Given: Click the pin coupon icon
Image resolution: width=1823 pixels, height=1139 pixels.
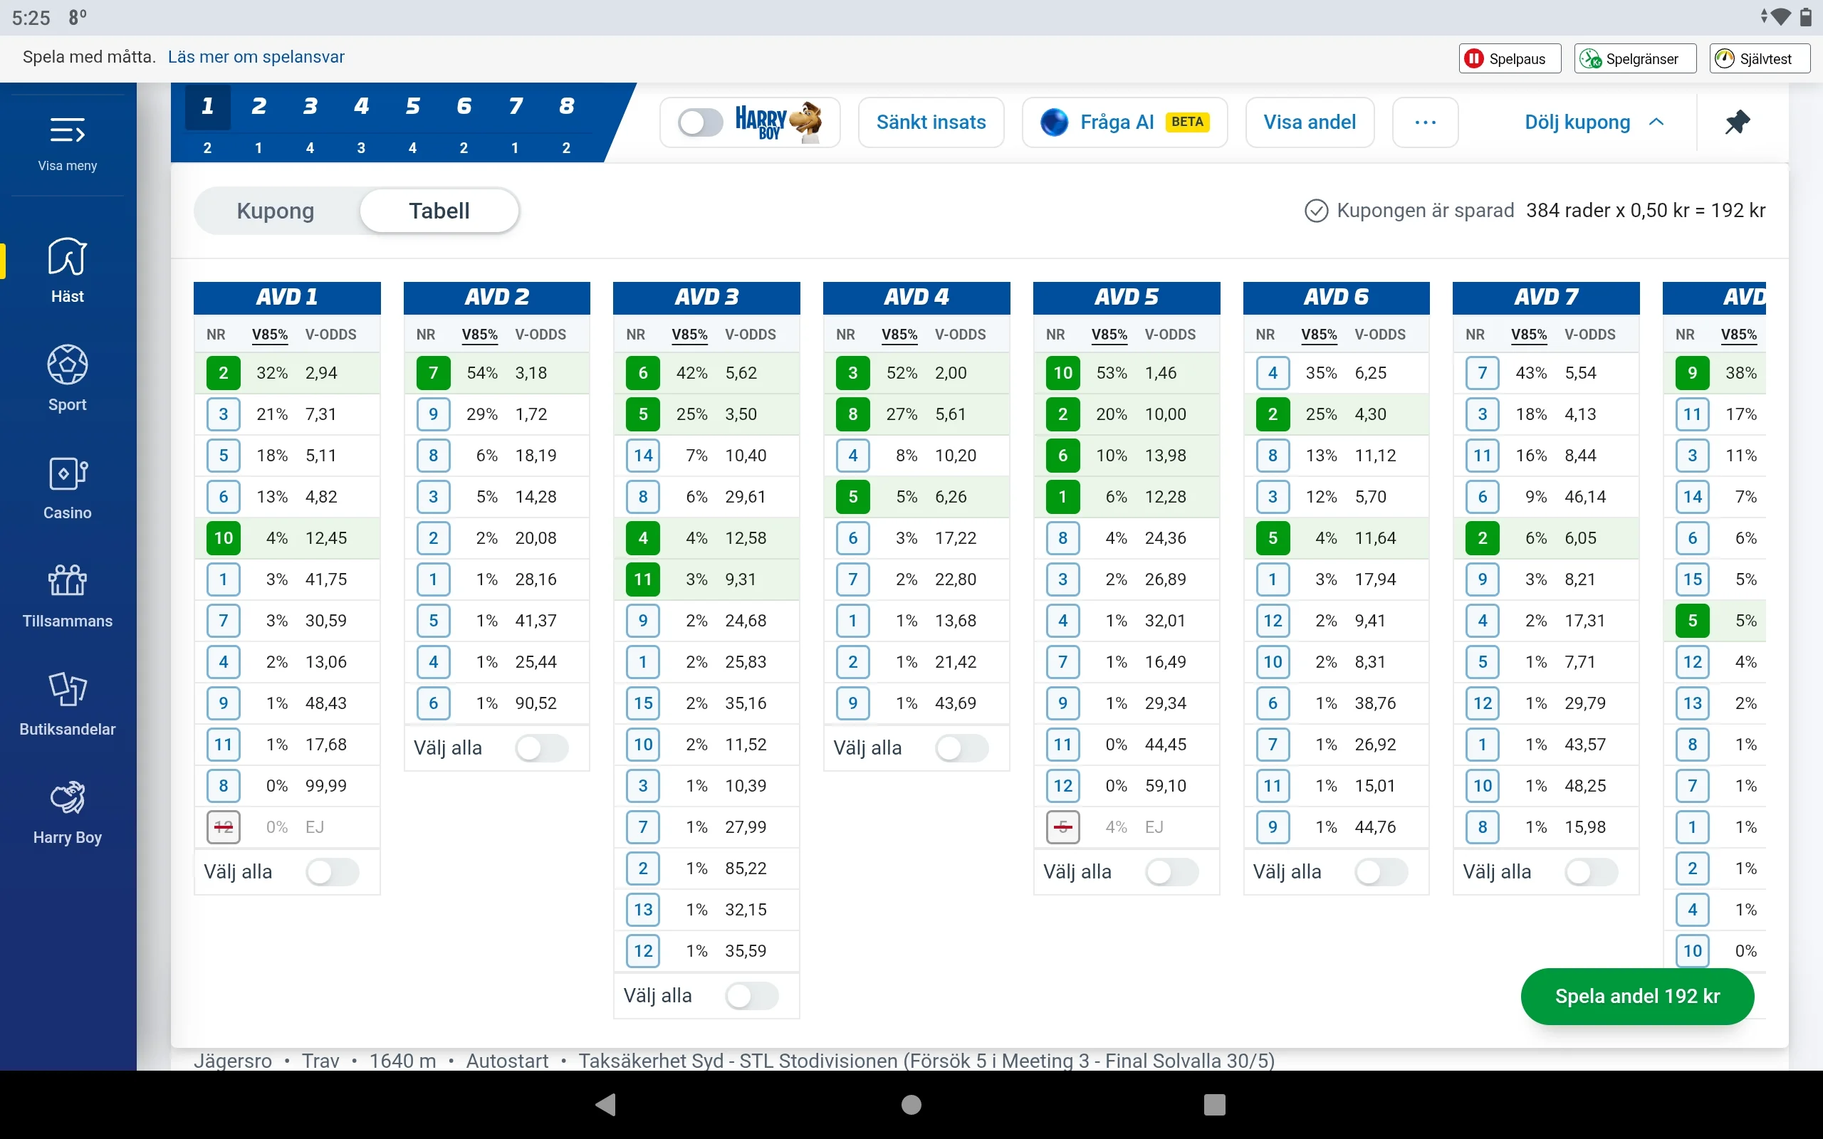Looking at the screenshot, I should tap(1737, 122).
